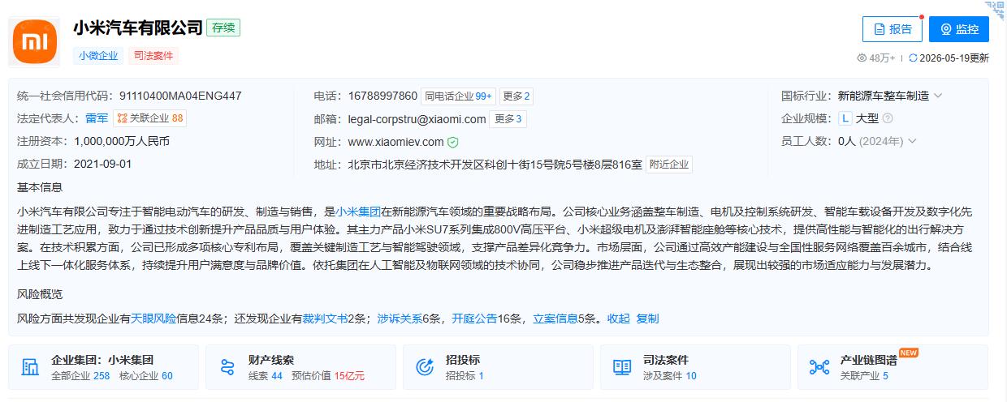Click 附近企业 nearby companies button
The height and width of the screenshot is (402, 1007).
[x=669, y=165]
